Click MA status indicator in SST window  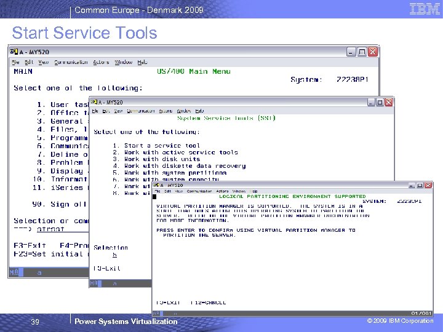point(94,283)
